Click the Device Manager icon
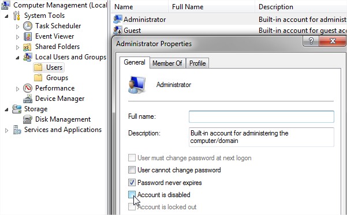Screen dimensions: 347x215 coord(28,99)
